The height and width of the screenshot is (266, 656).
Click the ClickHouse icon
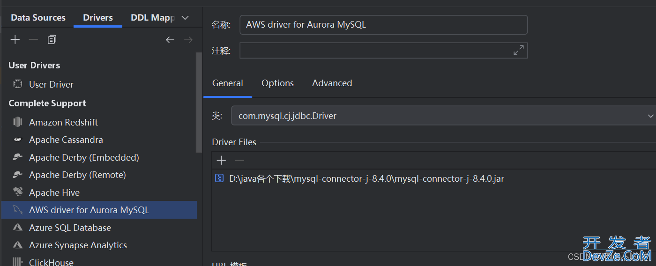(x=18, y=262)
